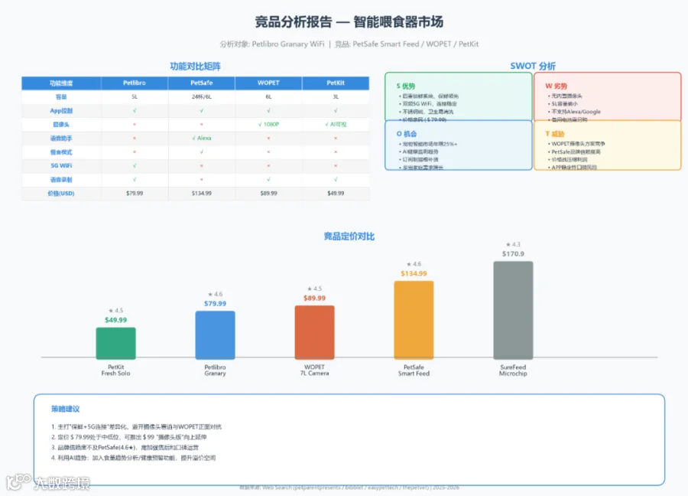Click the 语音助手 row label

pos(61,139)
